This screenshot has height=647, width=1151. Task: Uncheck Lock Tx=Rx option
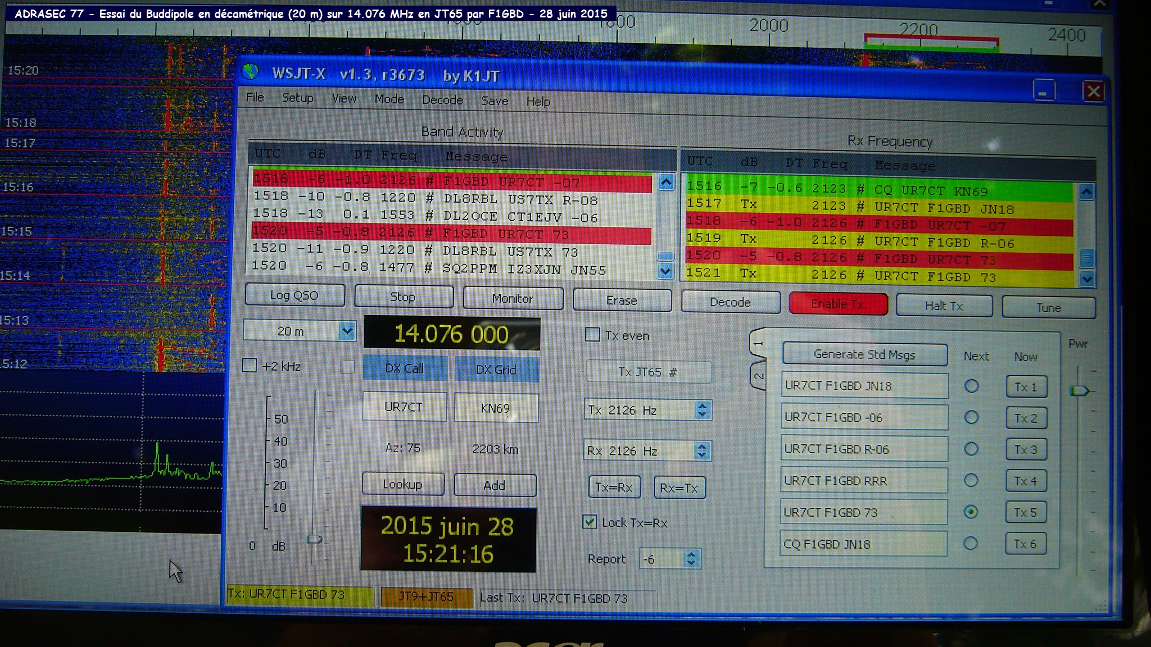pos(590,522)
